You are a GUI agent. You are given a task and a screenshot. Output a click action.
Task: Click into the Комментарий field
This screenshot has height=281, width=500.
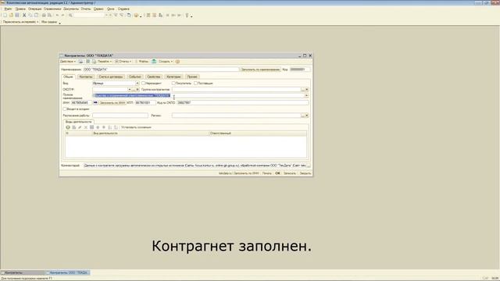[195, 165]
